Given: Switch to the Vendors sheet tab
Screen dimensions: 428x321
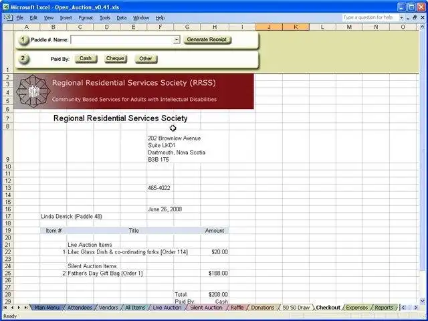Looking at the screenshot, I should click(x=108, y=308).
